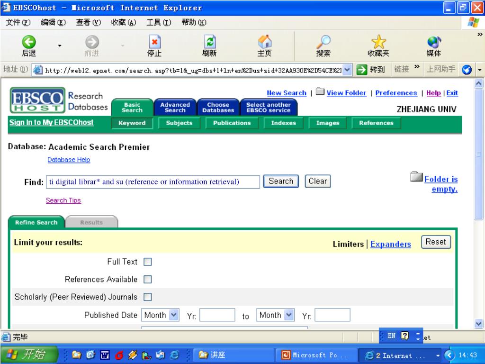
Task: Open the Back button history dropdown arrow
Action: click(59, 46)
